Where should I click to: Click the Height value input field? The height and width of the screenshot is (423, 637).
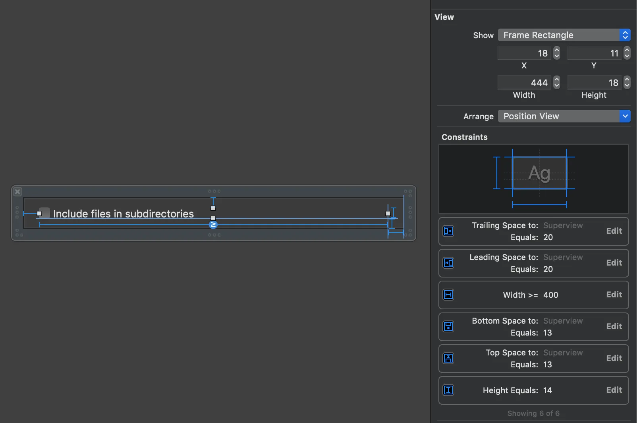click(x=595, y=82)
